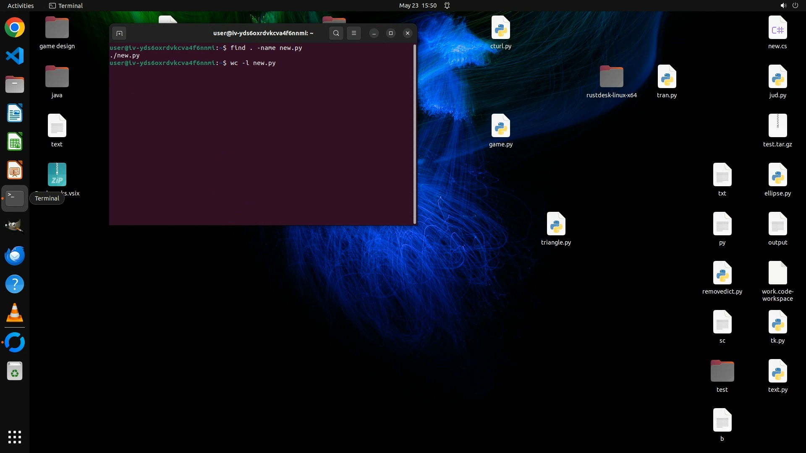Toggle the notification bell indicator
806x453 pixels.
coord(447,5)
